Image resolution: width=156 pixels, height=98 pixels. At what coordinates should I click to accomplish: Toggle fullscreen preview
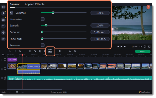pyautogui.click(x=145, y=46)
